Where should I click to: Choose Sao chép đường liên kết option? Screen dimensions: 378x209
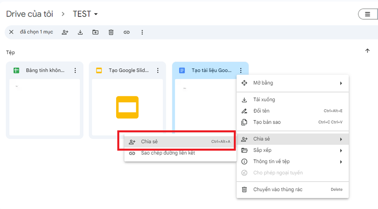click(168, 153)
